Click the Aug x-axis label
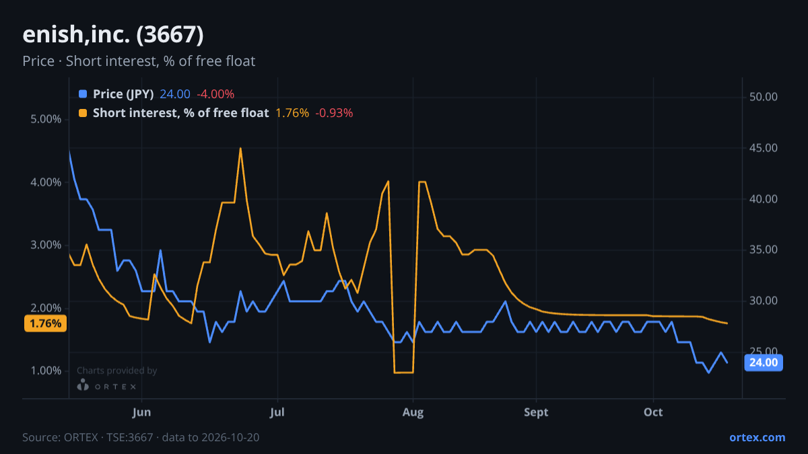808x454 pixels. click(413, 412)
